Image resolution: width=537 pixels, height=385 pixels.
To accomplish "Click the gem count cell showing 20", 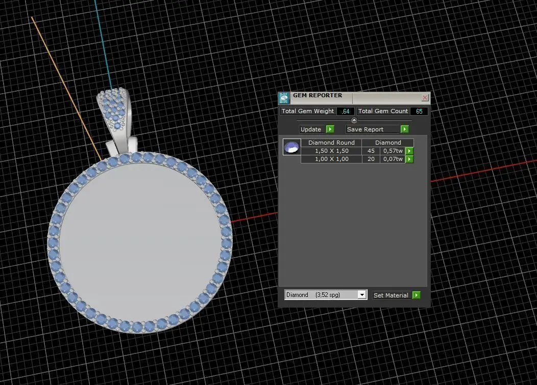I will pyautogui.click(x=371, y=159).
